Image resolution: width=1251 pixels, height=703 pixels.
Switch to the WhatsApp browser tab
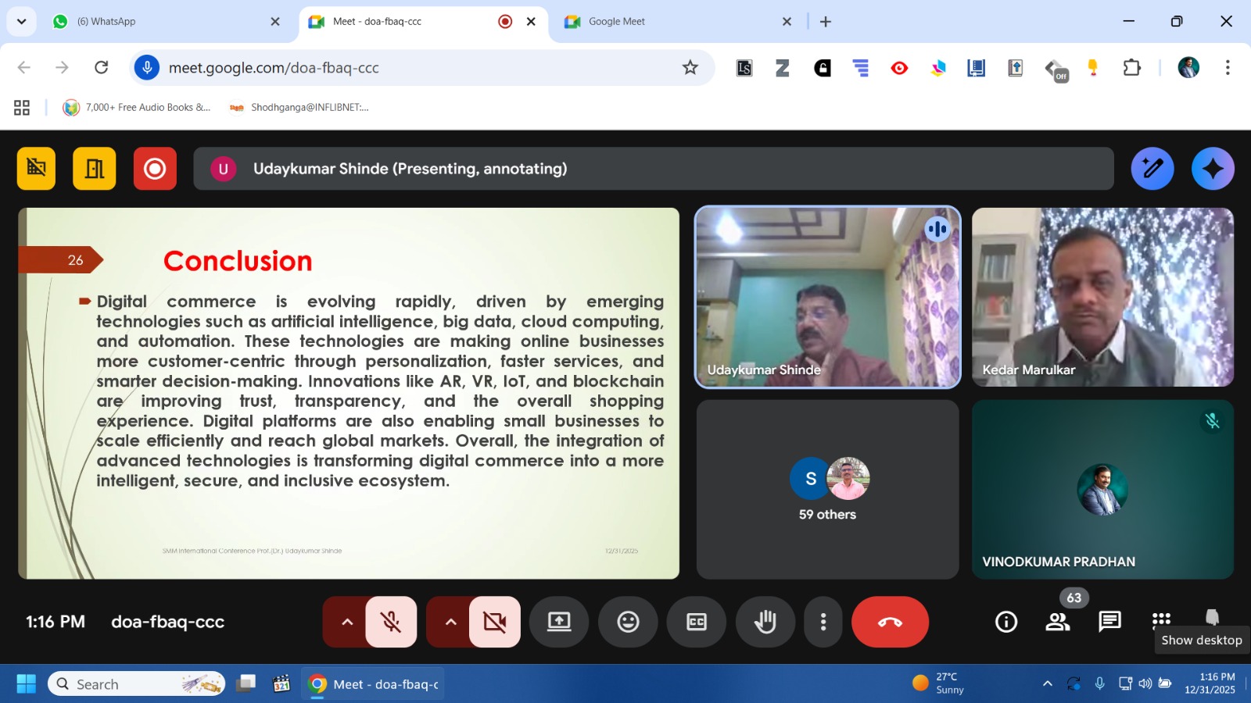(x=164, y=22)
